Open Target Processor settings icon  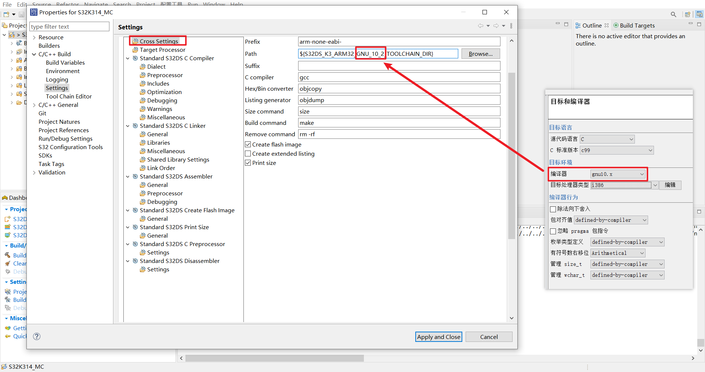click(x=135, y=50)
